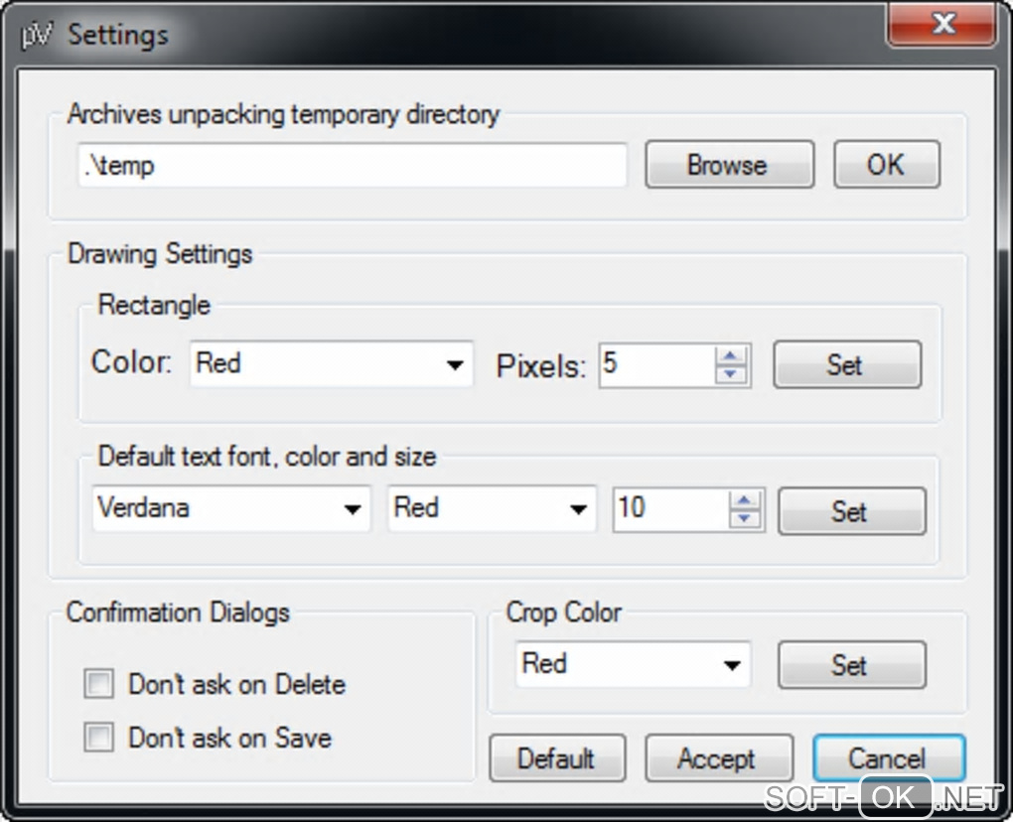Click the temporary directory path field

point(353,165)
